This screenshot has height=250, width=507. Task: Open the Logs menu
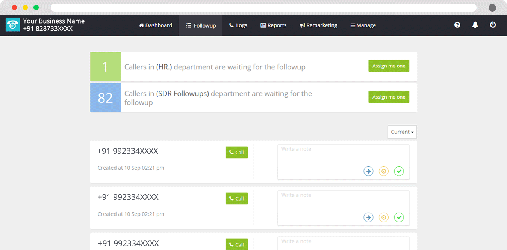(238, 25)
